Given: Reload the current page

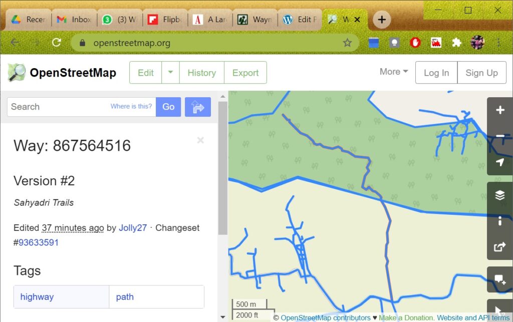Looking at the screenshot, I should click(x=56, y=43).
